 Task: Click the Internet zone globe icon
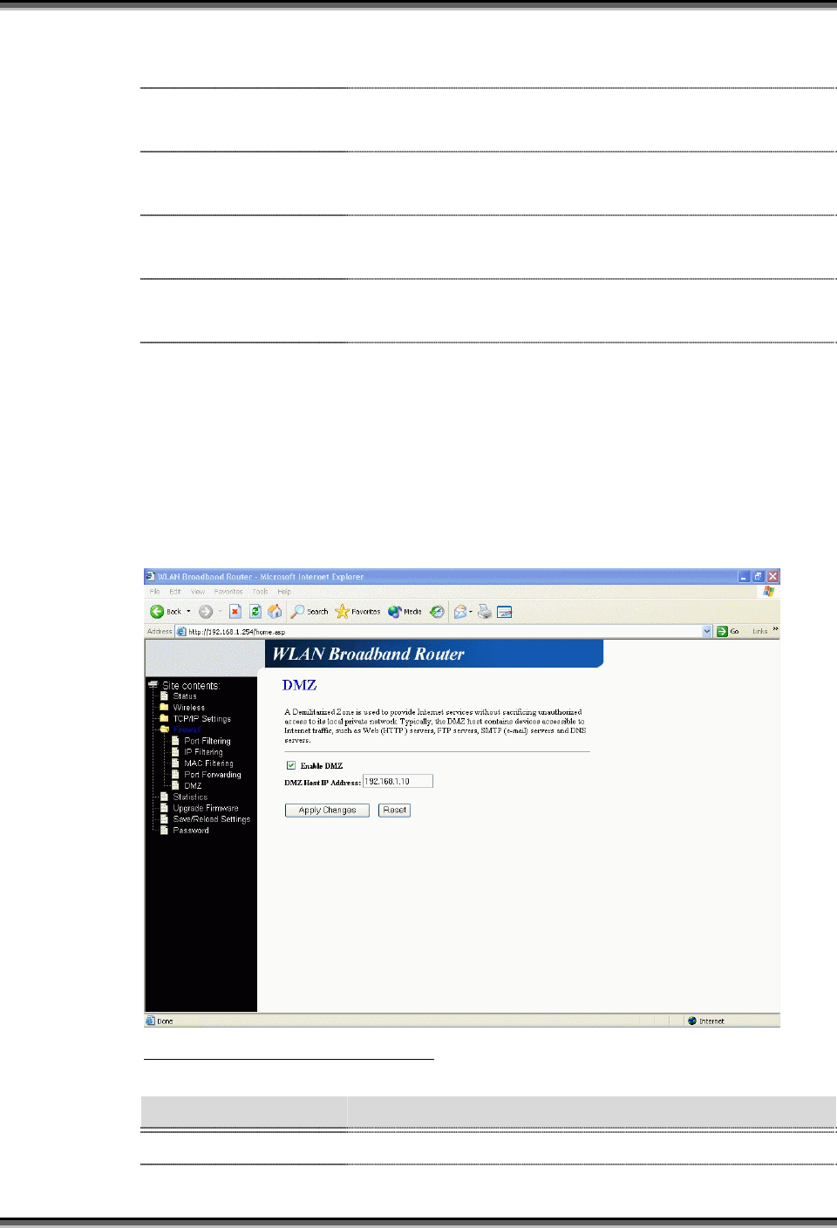click(x=692, y=1021)
